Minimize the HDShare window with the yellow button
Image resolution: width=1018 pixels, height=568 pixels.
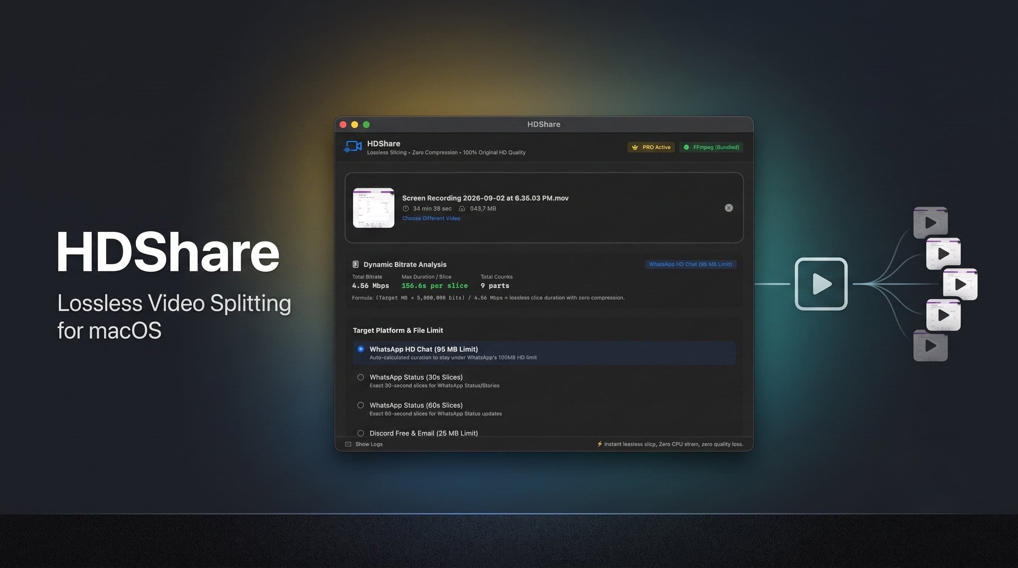click(354, 125)
